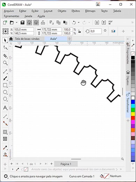Select the Pick arrow tool
Screen dimensions: 136x182
[x=5, y=41]
